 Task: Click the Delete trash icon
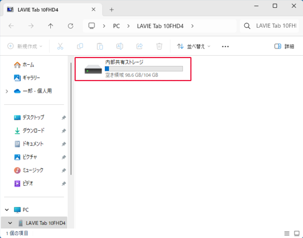pos(159,47)
